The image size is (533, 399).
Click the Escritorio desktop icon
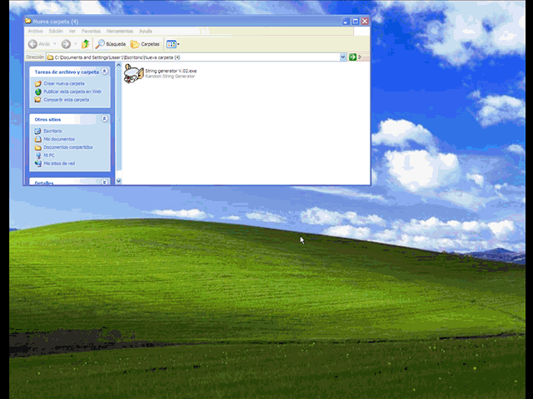coord(37,131)
